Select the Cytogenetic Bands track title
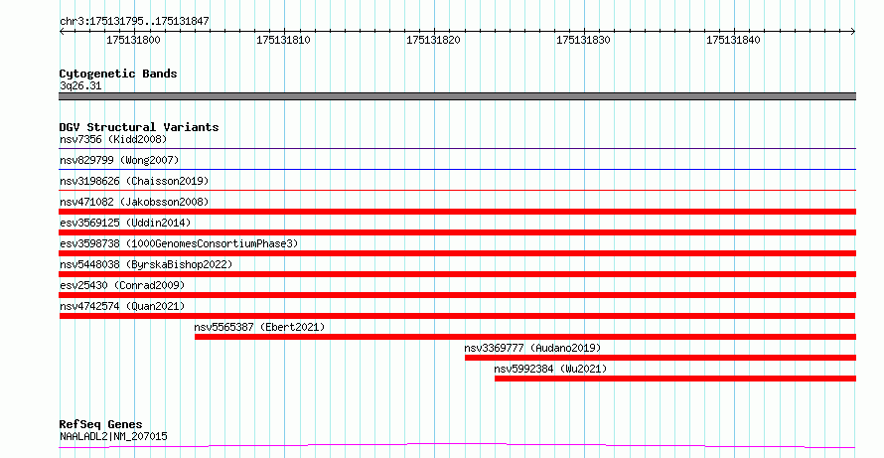 [x=118, y=74]
